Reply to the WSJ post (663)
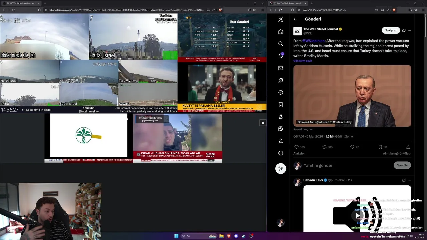The image size is (427, 240). [299, 147]
